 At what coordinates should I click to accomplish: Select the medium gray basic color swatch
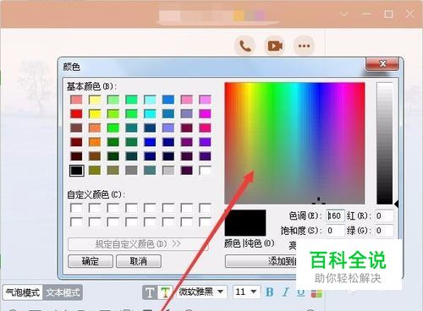click(x=131, y=171)
